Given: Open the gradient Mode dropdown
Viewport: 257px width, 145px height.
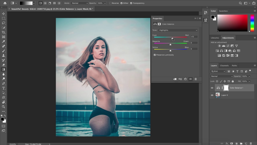Looking at the screenshot, I should (80, 3).
